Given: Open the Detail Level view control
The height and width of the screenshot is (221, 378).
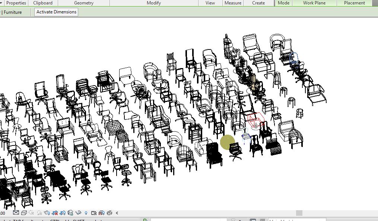Looking at the screenshot, I should point(16,213).
